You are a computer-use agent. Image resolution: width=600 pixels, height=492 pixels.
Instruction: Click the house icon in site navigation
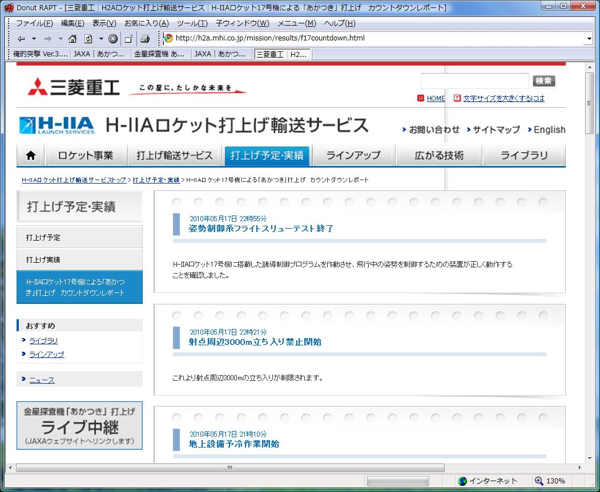tap(31, 156)
